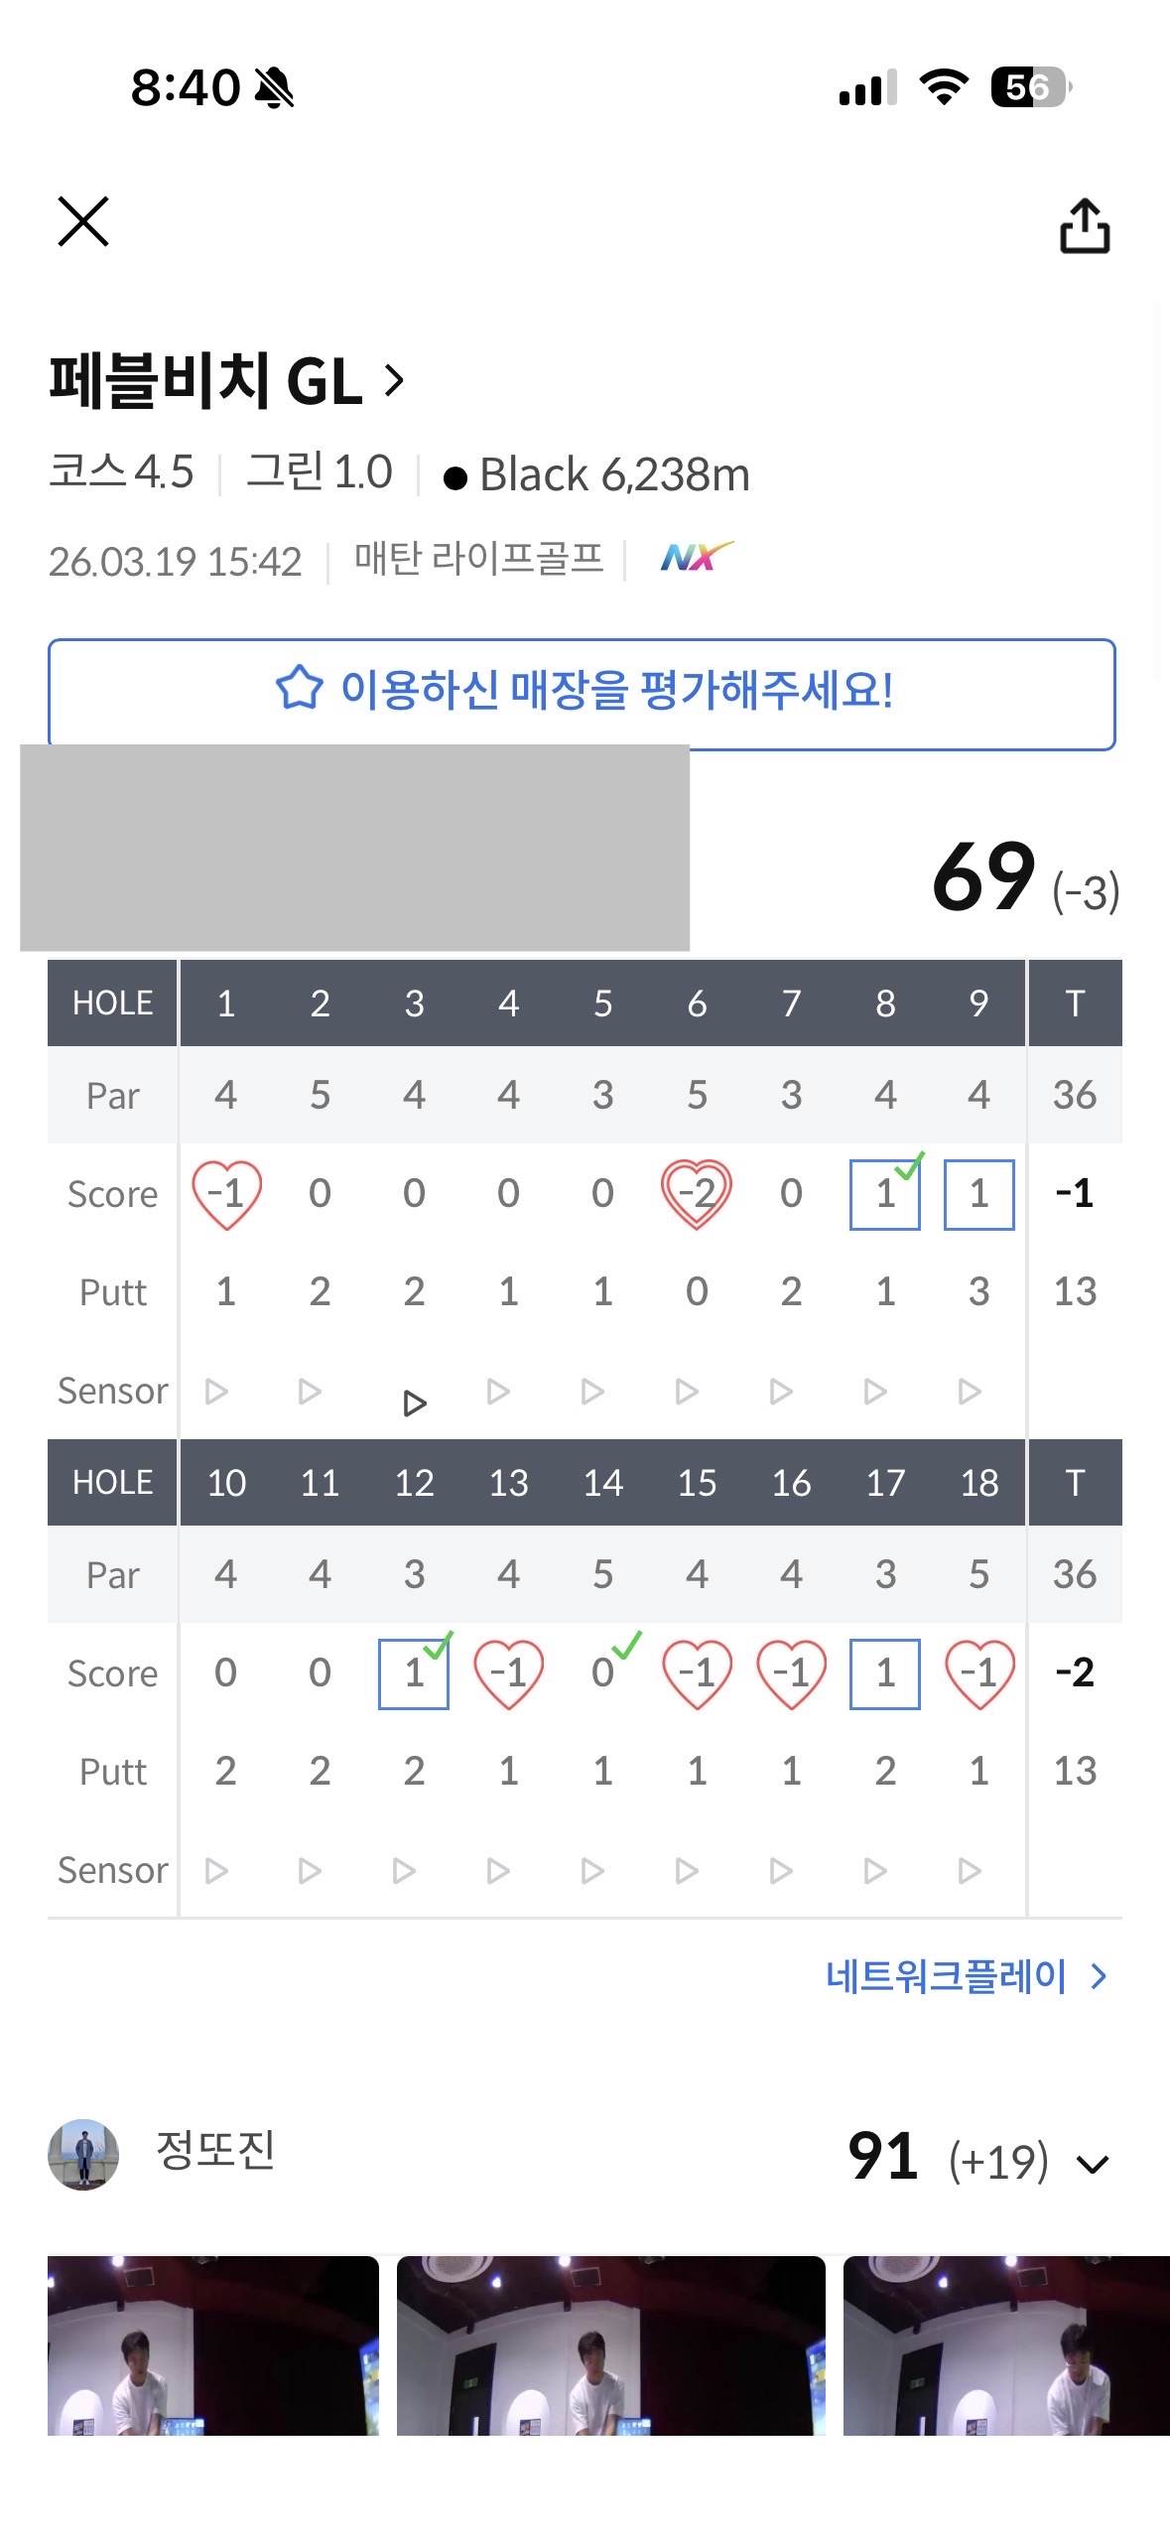Tap the checked bogey score on hole 12
Image resolution: width=1170 pixels, height=2537 pixels.
click(x=414, y=1673)
